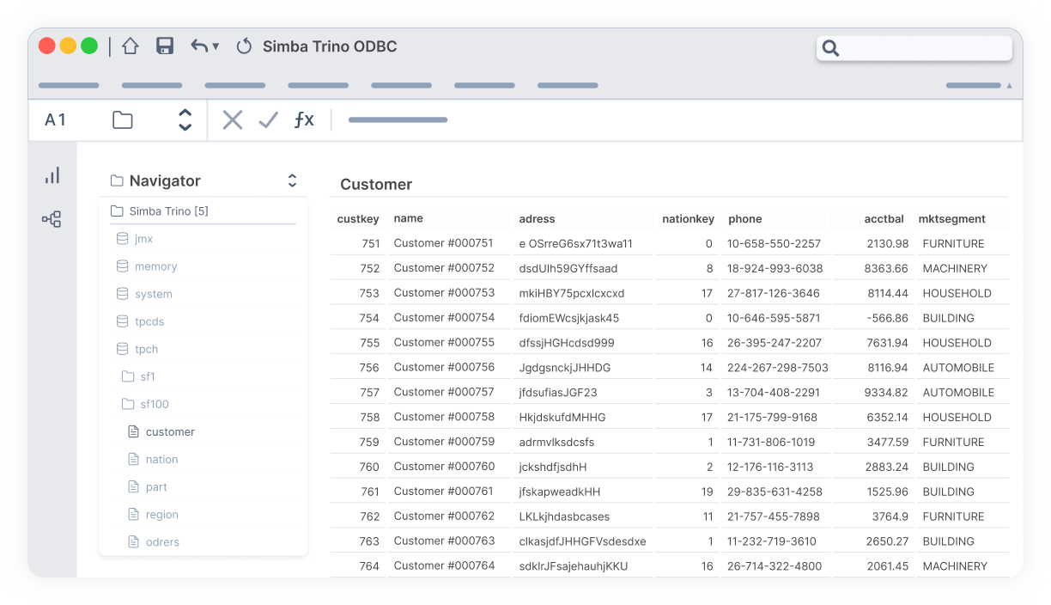Confirm formula entry with the checkmark
The width and height of the screenshot is (1051, 605).
[268, 119]
